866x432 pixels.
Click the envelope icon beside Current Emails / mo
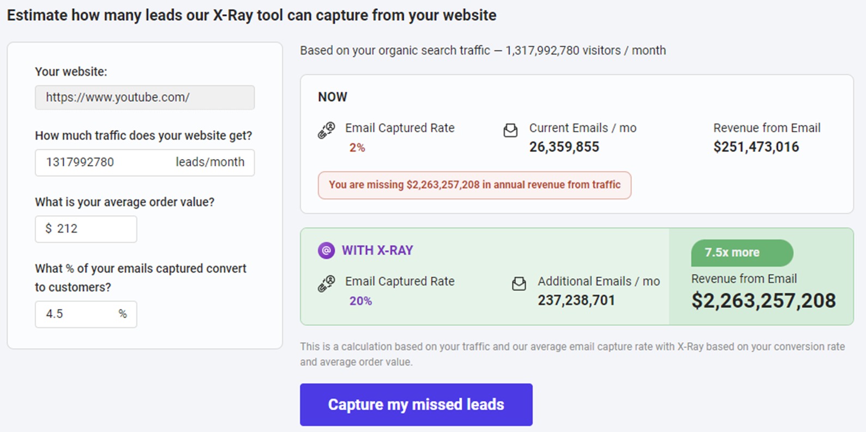click(510, 131)
